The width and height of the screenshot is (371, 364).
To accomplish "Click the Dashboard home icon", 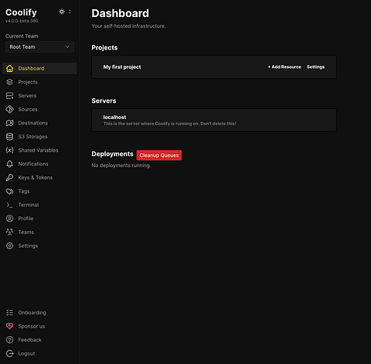I will [x=9, y=69].
